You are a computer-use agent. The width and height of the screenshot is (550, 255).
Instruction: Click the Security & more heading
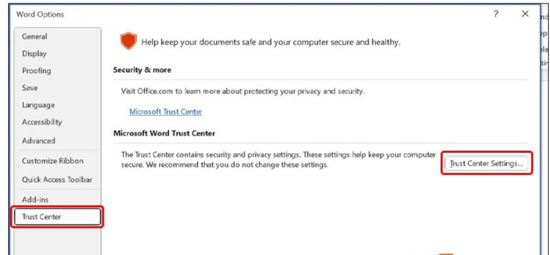click(x=142, y=70)
